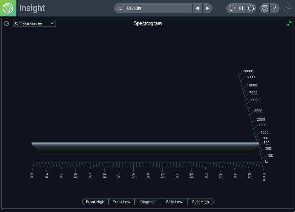Viewport: 295px width, 212px height.
Task: Click the iZotope brand mark at top right
Action: [288, 8]
